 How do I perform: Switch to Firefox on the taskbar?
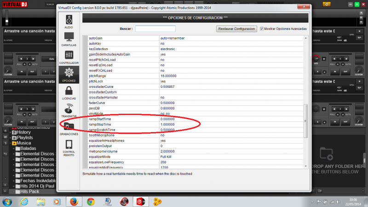74,201
